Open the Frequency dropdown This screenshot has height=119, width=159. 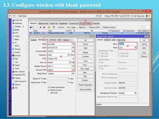69,55
